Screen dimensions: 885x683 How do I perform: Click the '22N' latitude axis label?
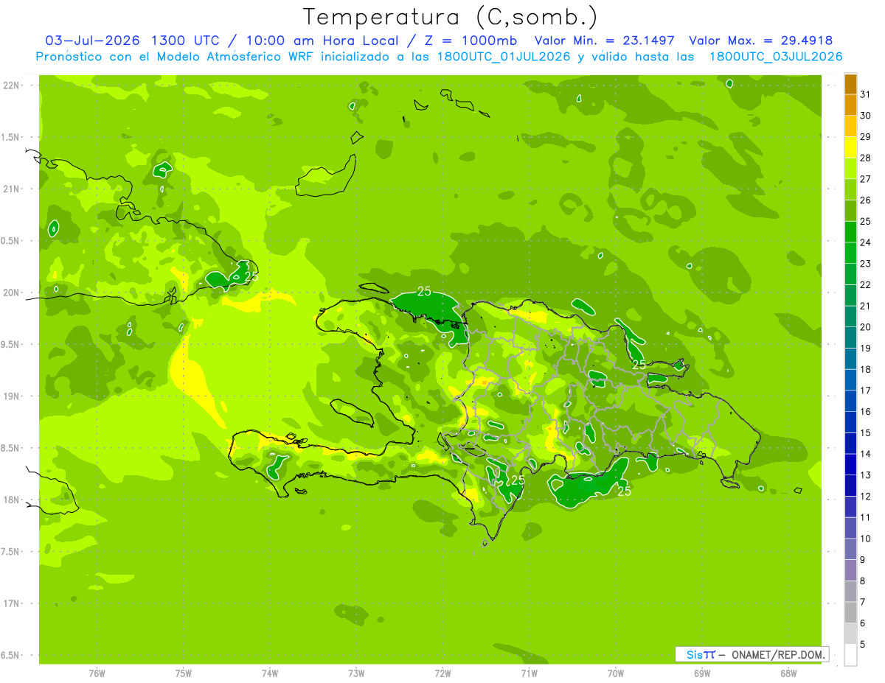coord(13,85)
